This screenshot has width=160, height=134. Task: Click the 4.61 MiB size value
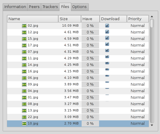(71, 32)
